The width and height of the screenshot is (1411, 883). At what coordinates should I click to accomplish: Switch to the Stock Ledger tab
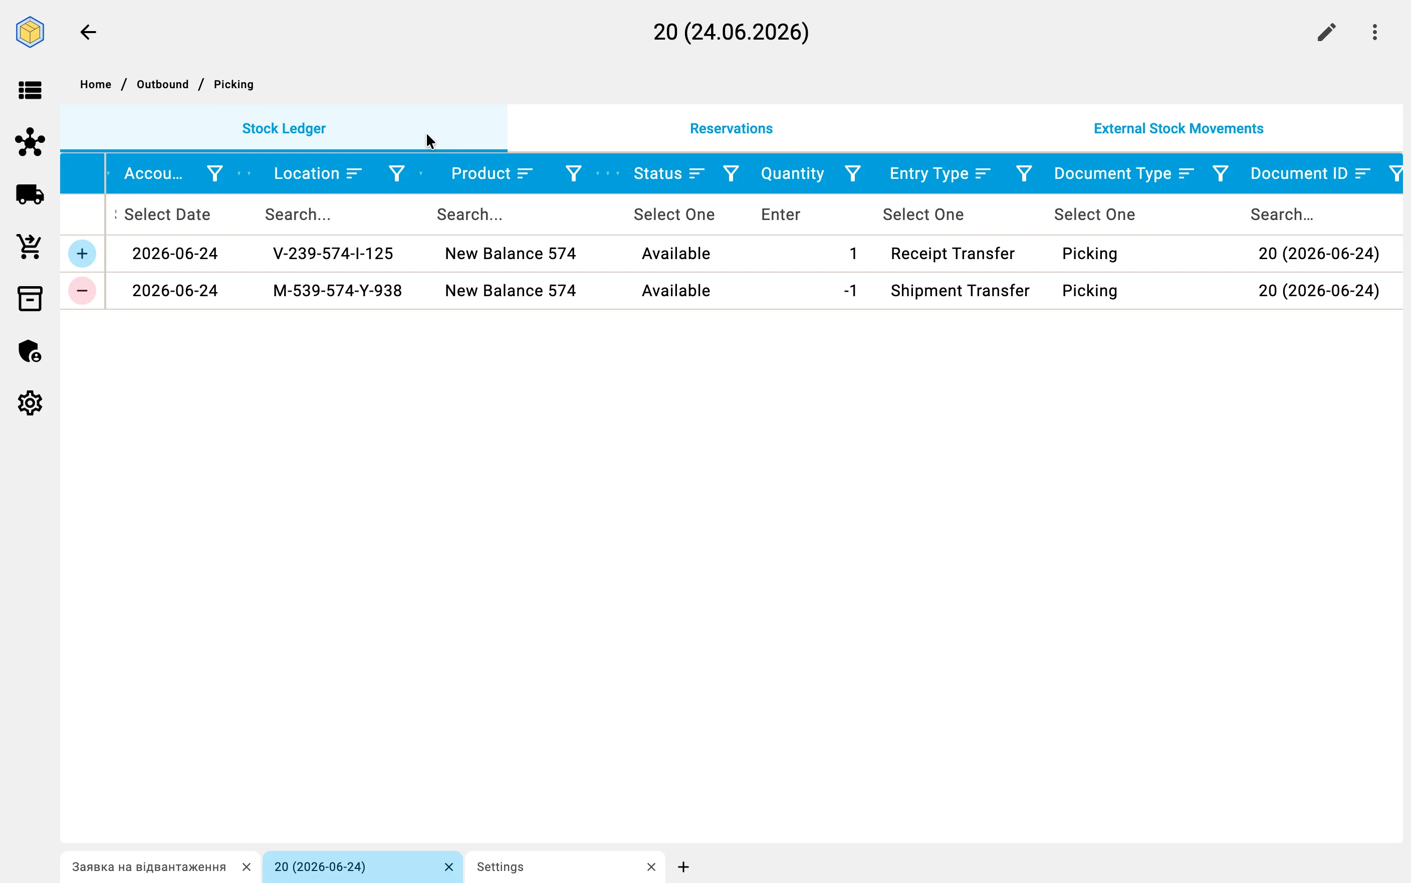click(x=284, y=128)
